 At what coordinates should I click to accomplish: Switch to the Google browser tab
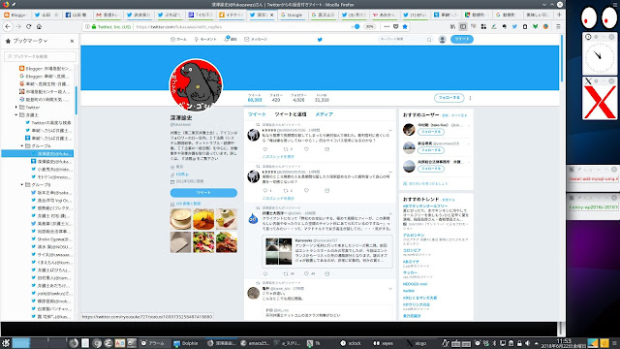(x=292, y=15)
